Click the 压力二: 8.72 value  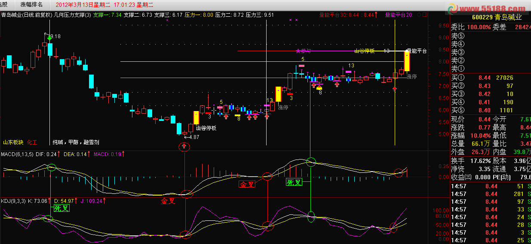pyautogui.click(x=230, y=15)
